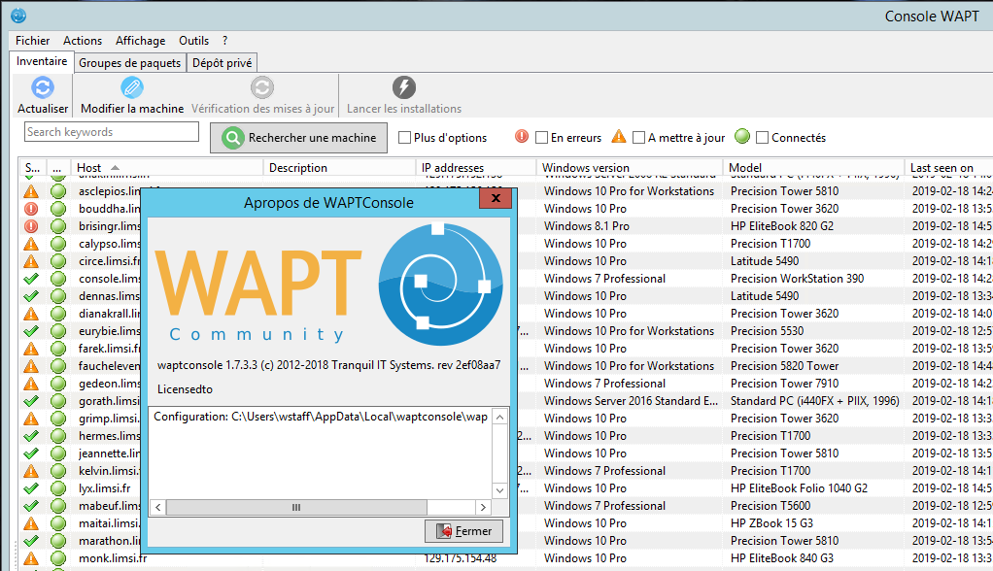Click the horizontal scrollbar thumb in dialog
993x571 pixels.
(x=296, y=507)
